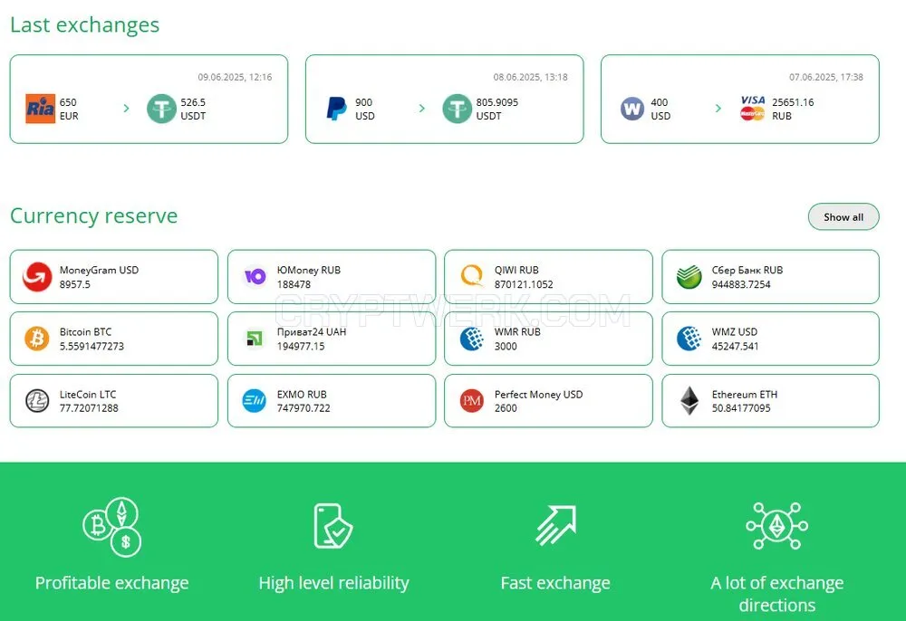Select the Perfect Money USD label
Screen dimensions: 906x621
[x=538, y=394]
